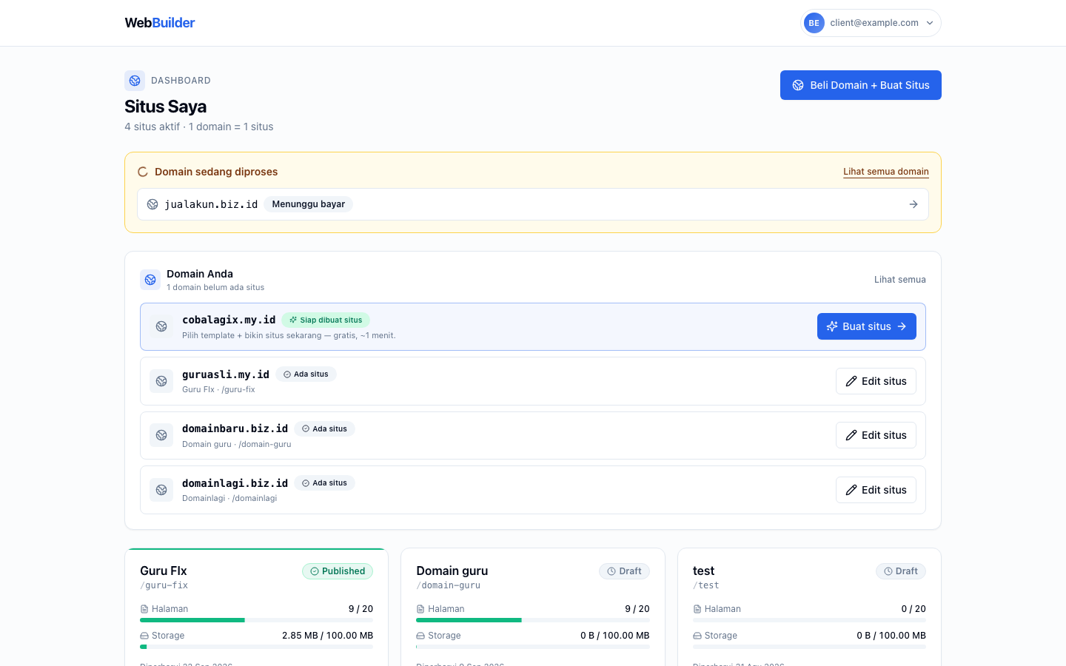Open jualakun.biz.id via its arrow icon

(914, 204)
